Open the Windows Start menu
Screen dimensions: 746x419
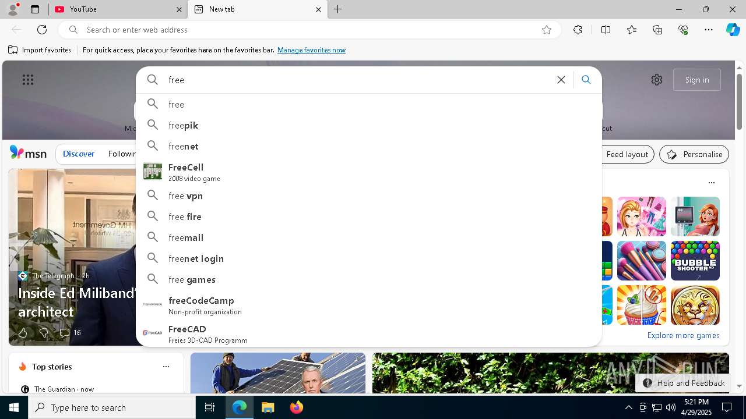[x=14, y=407]
